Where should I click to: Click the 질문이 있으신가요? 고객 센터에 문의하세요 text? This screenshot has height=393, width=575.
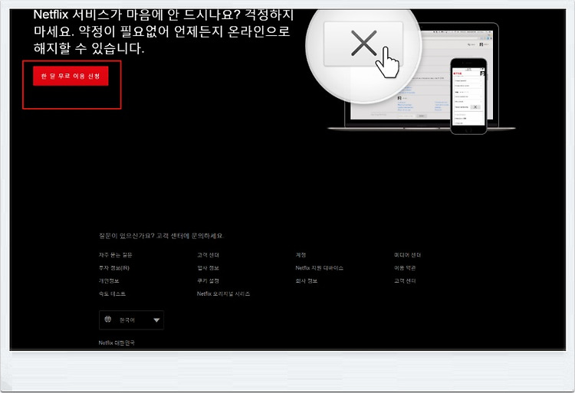[161, 235]
